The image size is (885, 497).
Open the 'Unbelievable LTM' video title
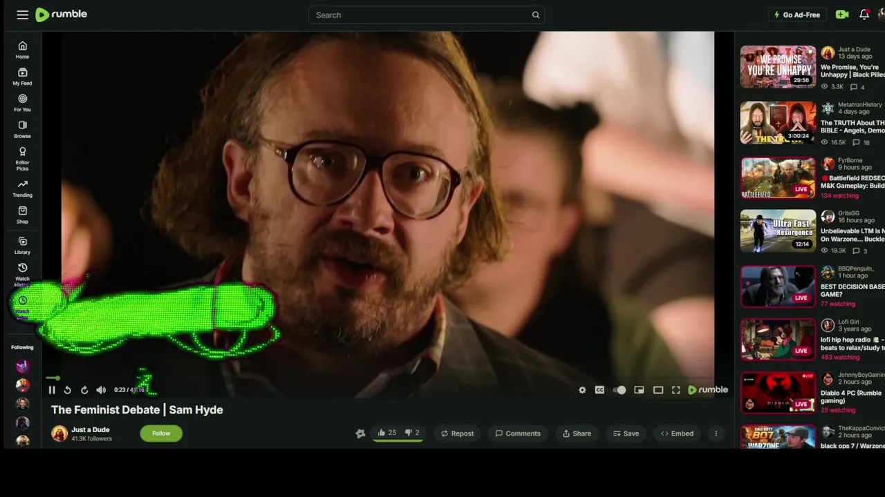tap(853, 235)
